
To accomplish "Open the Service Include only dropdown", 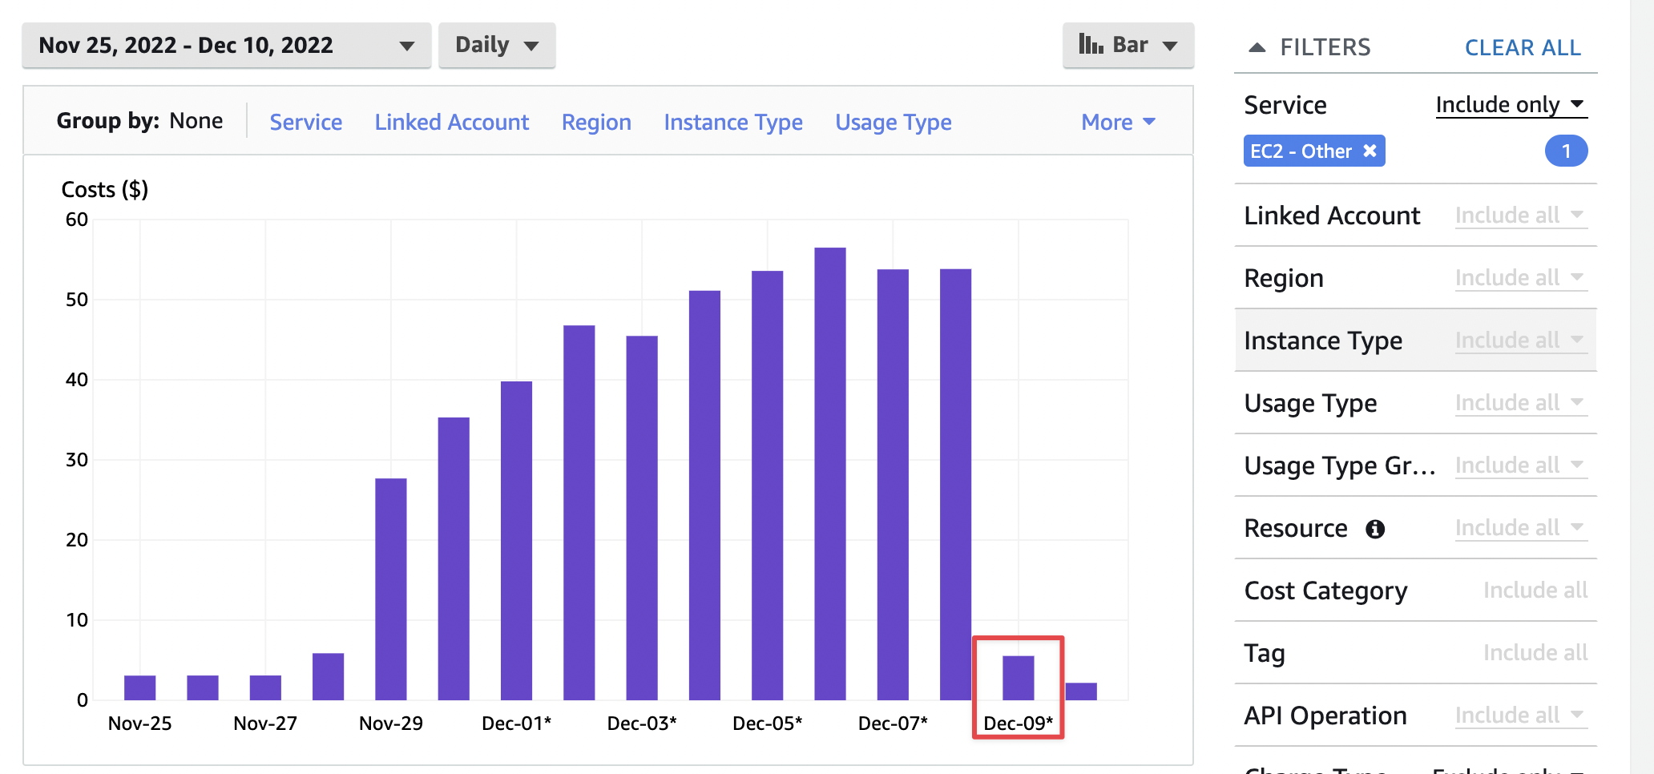I will pyautogui.click(x=1510, y=104).
